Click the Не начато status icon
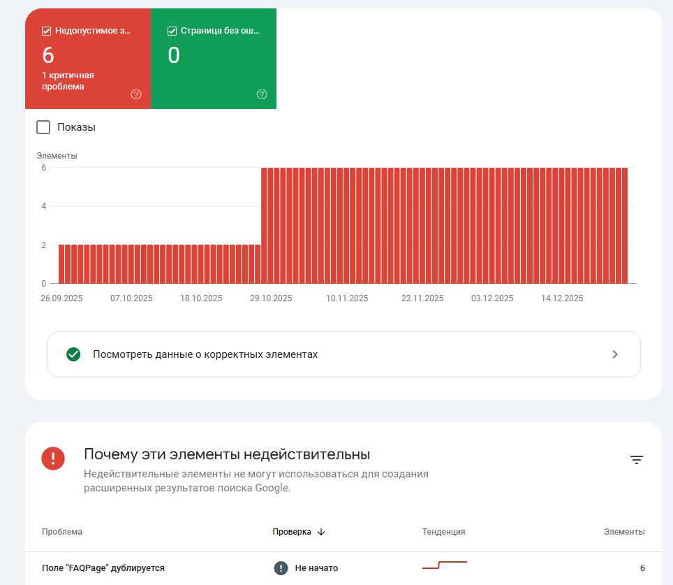This screenshot has height=585, width=673. point(281,568)
